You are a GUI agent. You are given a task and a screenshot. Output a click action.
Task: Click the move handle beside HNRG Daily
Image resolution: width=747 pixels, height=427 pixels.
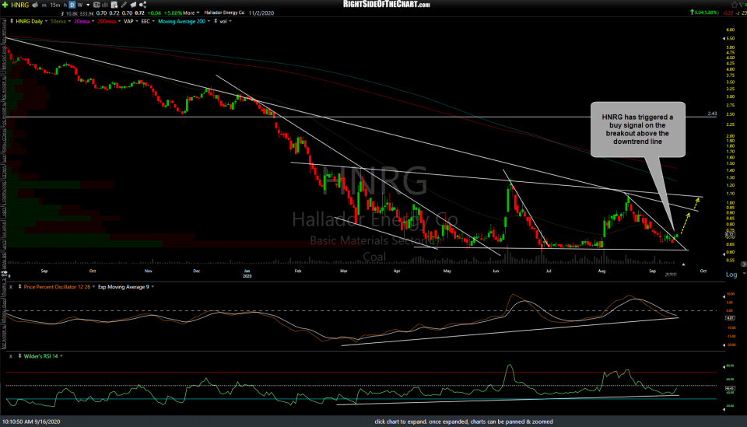12,22
